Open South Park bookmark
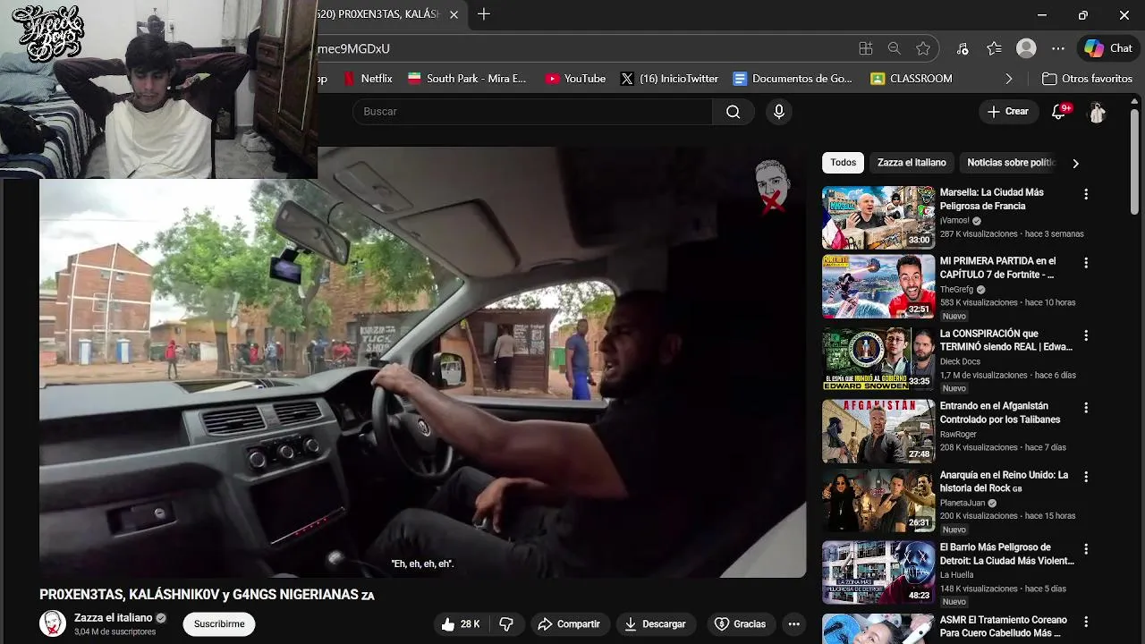The image size is (1145, 644). point(467,79)
